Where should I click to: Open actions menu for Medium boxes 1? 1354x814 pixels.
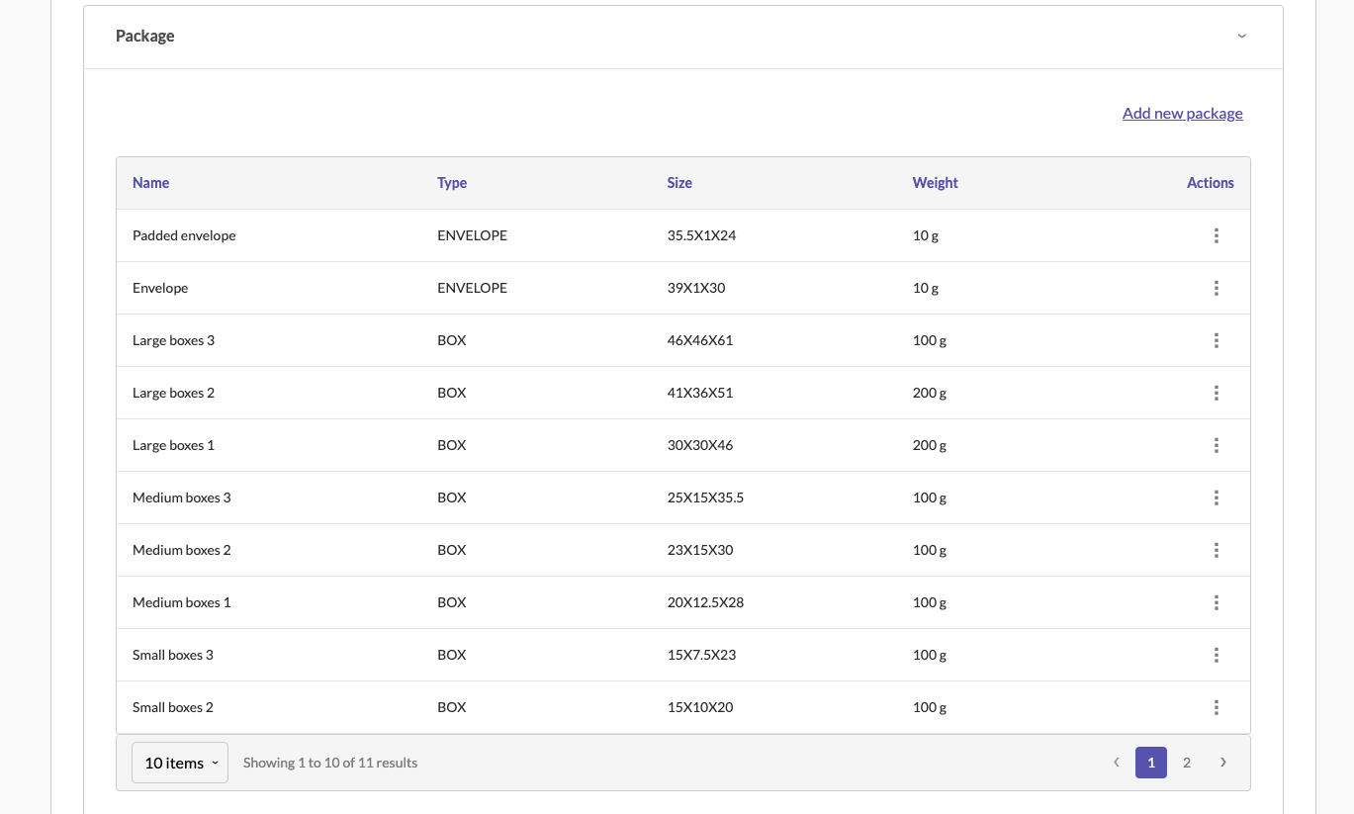click(1216, 602)
